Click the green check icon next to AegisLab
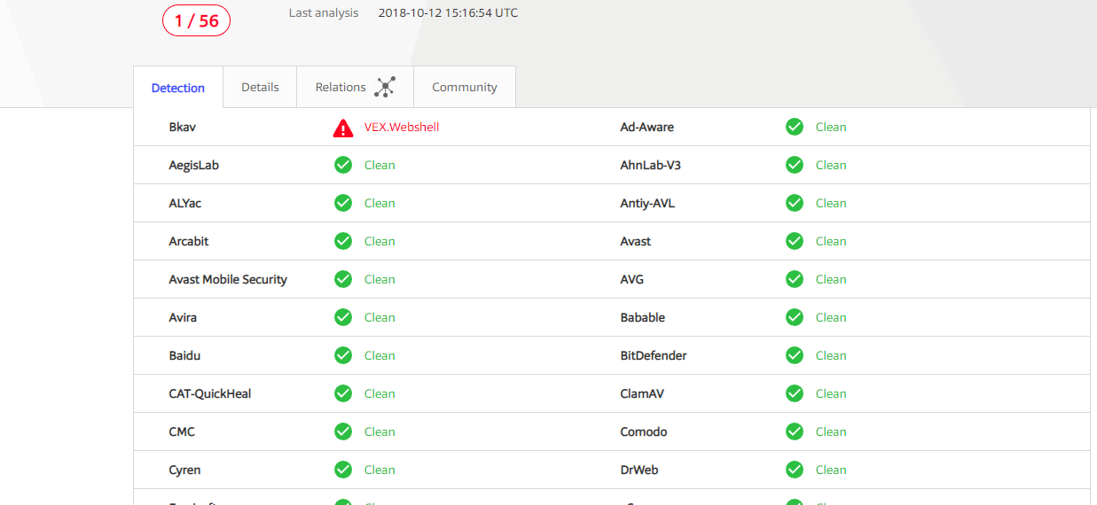 (343, 165)
